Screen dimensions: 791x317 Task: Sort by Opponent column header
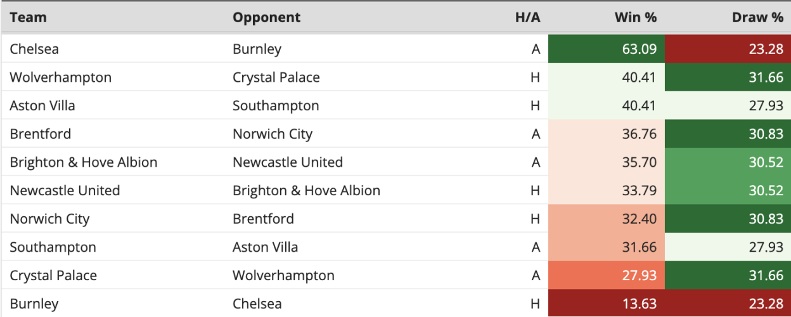coord(266,17)
